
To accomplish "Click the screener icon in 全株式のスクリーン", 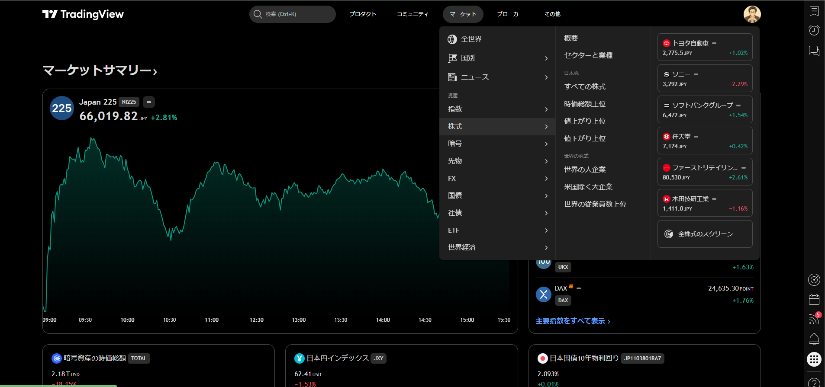I will tap(669, 234).
